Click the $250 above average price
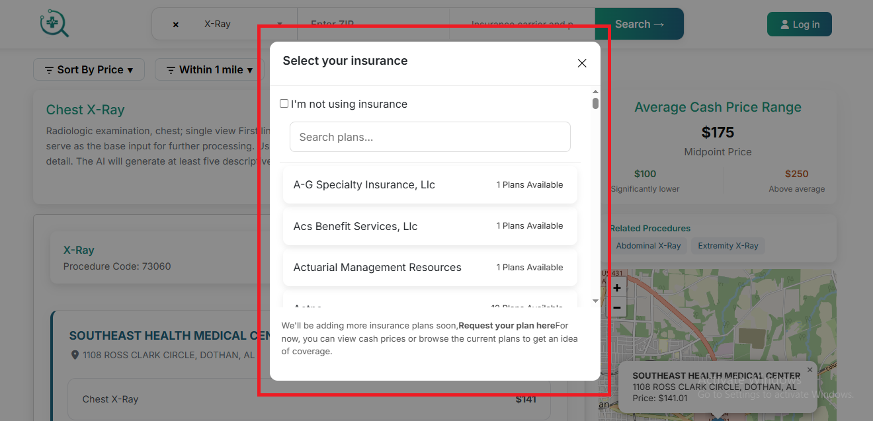 pyautogui.click(x=796, y=174)
